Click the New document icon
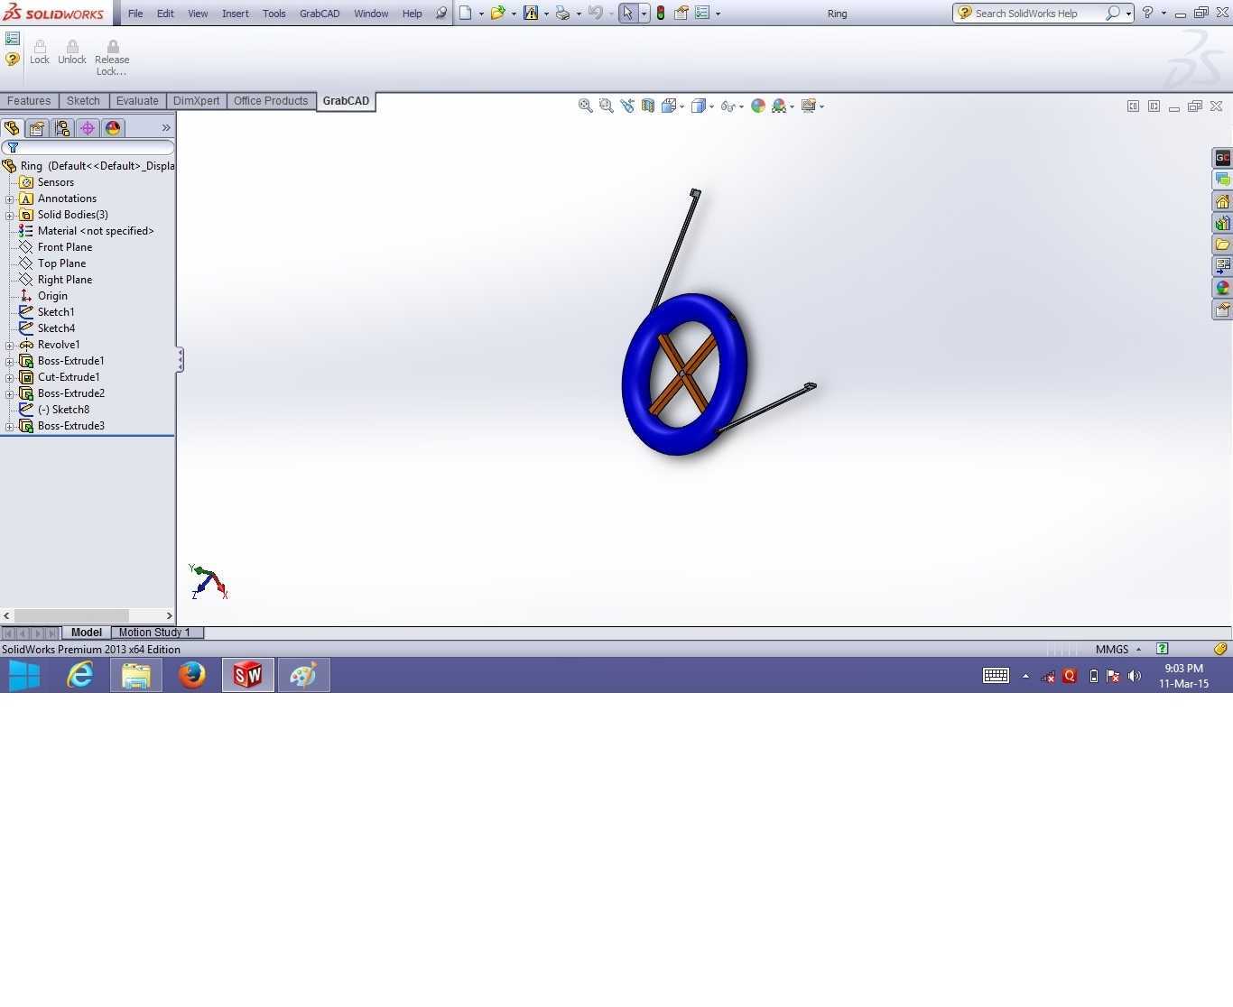This screenshot has width=1233, height=1007. point(465,13)
